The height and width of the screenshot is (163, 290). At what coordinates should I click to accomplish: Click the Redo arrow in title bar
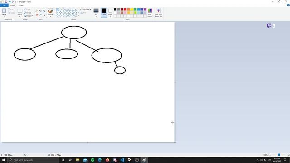(13, 2)
